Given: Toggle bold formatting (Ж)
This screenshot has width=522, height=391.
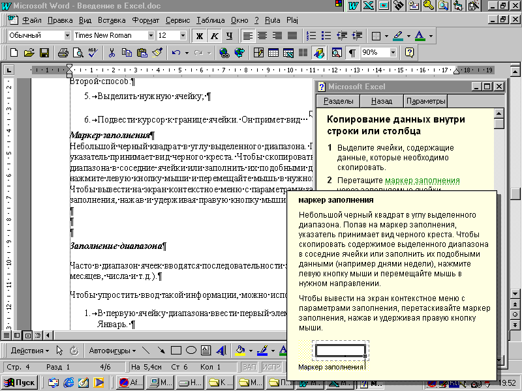Looking at the screenshot, I should (200, 36).
